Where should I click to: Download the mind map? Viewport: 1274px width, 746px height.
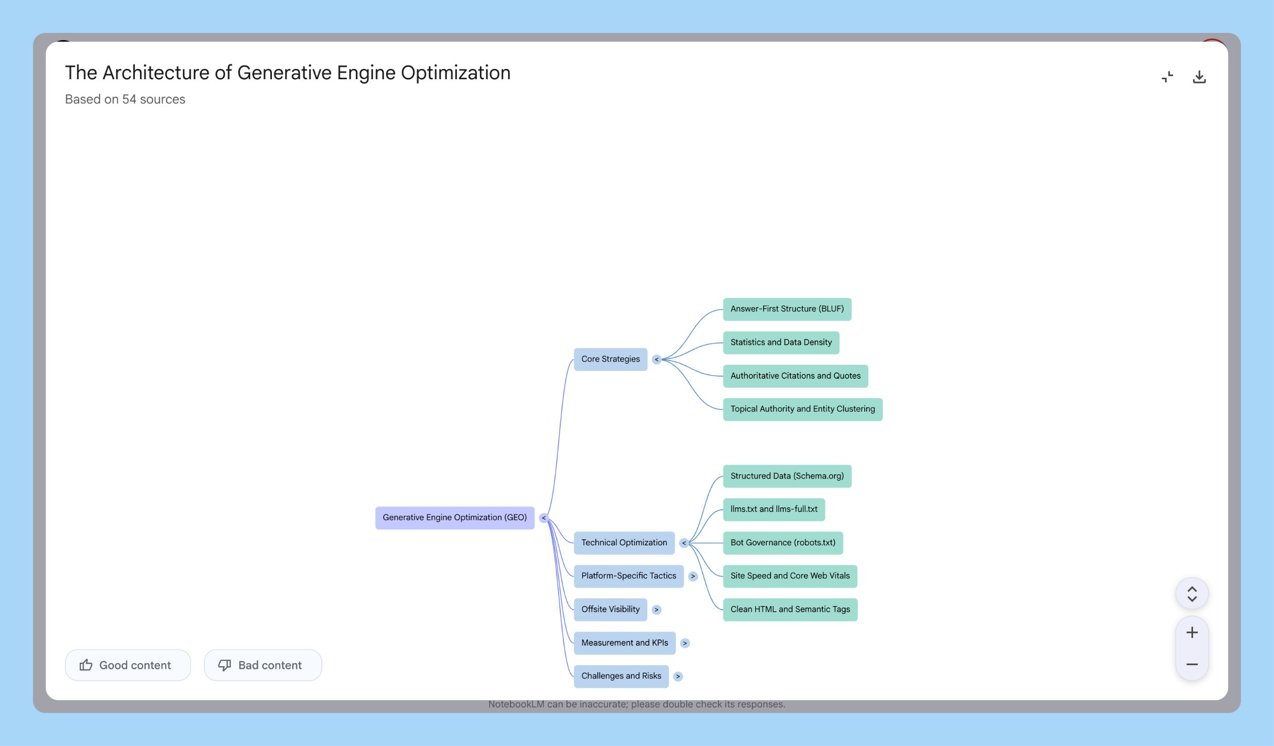click(x=1199, y=77)
